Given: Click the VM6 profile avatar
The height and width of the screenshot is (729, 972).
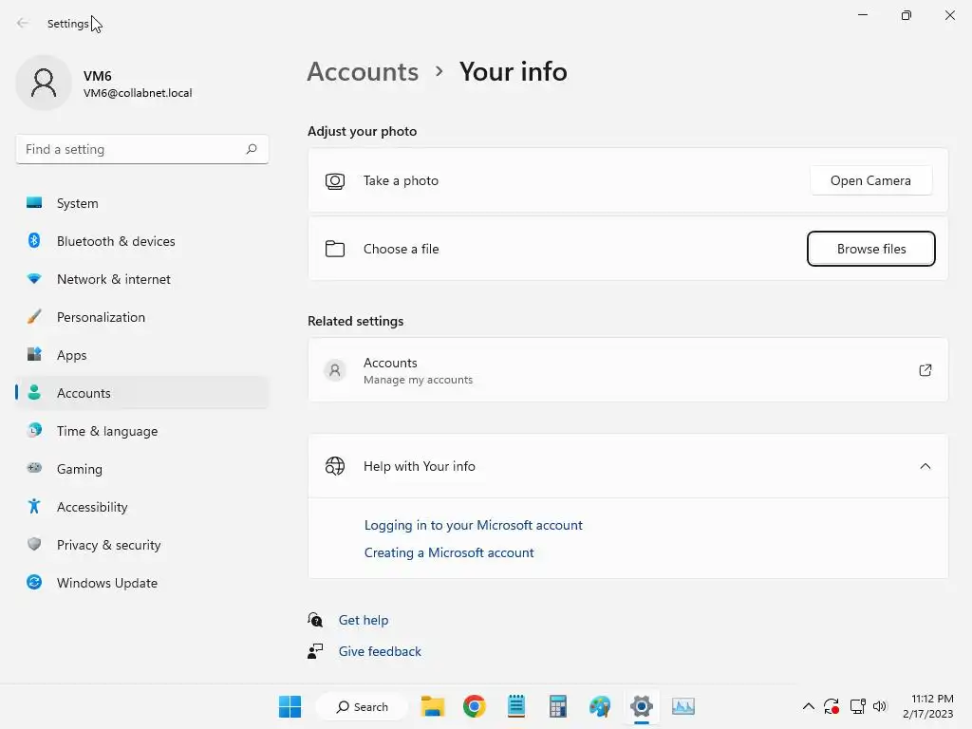Looking at the screenshot, I should tap(44, 83).
